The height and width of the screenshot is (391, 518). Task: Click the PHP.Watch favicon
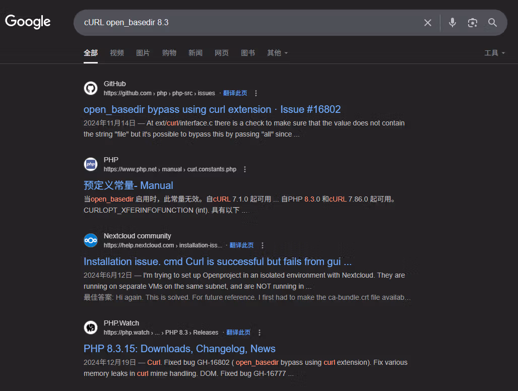point(91,328)
